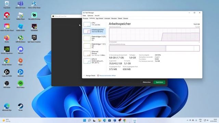Select Ethernet in the performance sidebar

pos(94,53)
